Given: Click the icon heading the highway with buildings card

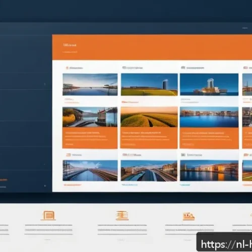Looking at the screenshot, I should click(x=124, y=155).
